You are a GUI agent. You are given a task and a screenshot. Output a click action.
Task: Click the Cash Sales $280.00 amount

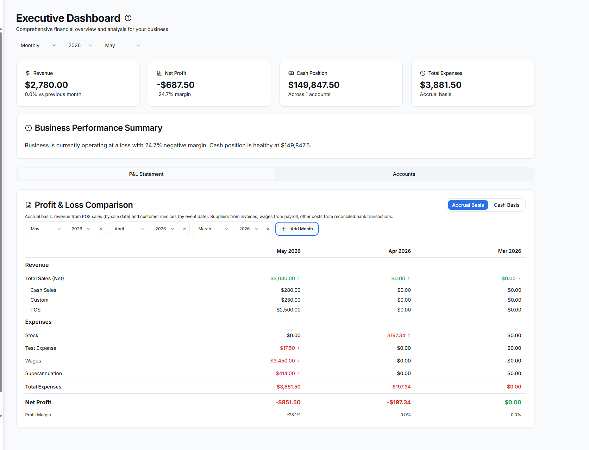(x=290, y=290)
